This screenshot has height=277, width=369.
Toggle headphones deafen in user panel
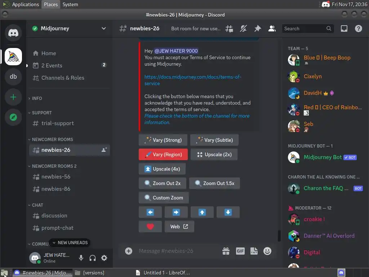[x=93, y=258]
